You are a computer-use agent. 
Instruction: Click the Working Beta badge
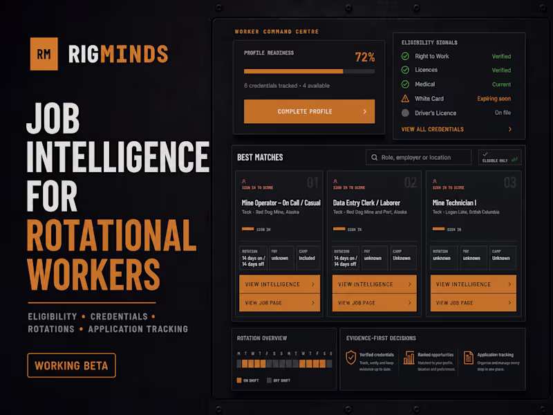pyautogui.click(x=72, y=366)
